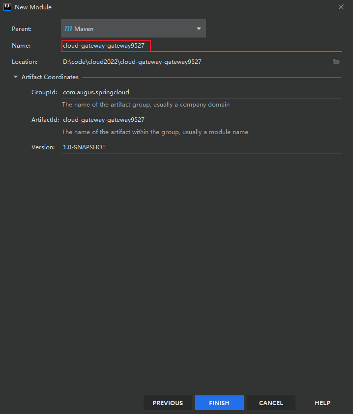Click the Name field containing cloud-gateway-gateway9527
This screenshot has width=353, height=414.
tap(106, 46)
